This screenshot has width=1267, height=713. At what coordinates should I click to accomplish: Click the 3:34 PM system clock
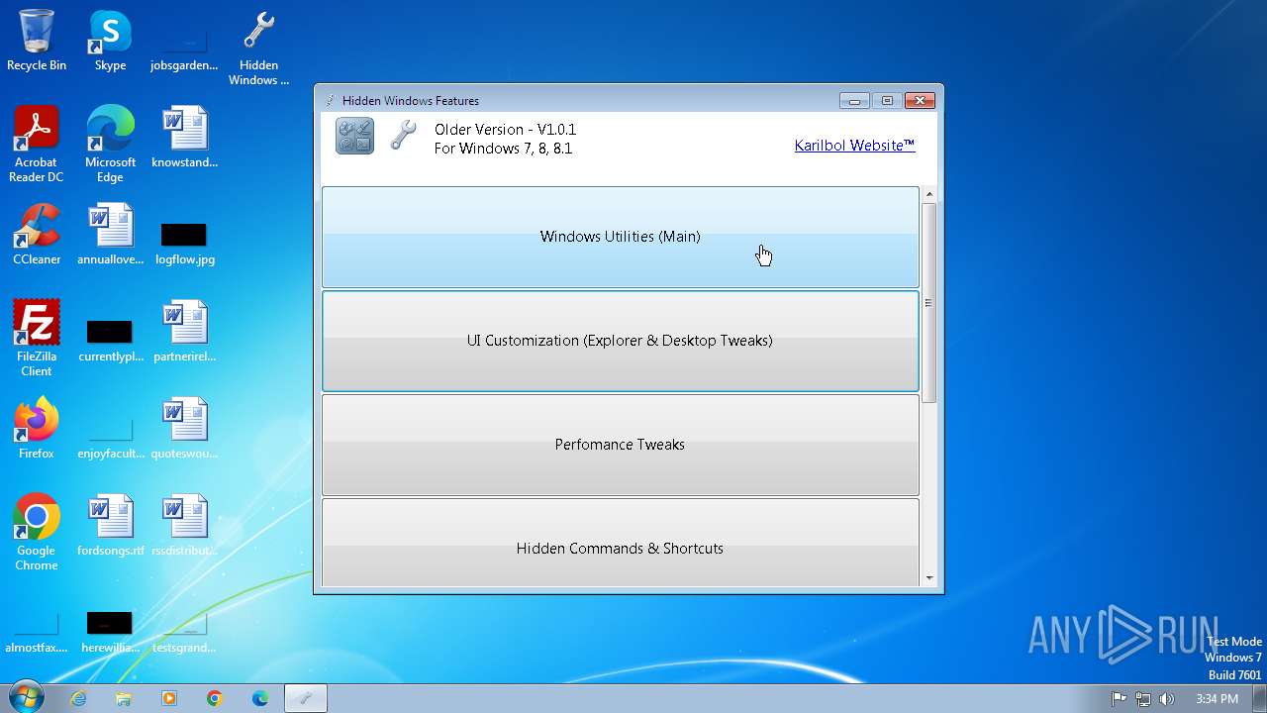(x=1217, y=698)
